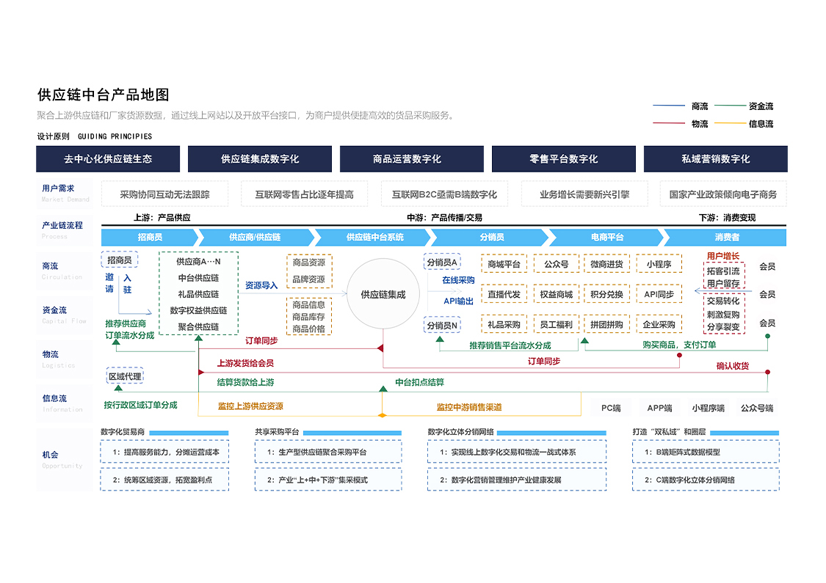
Task: Click the 分销员A dashed box
Action: (x=441, y=263)
